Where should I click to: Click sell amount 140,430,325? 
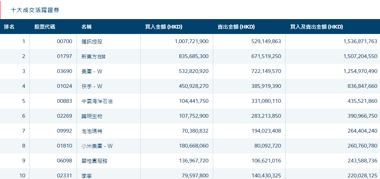tap(266, 175)
